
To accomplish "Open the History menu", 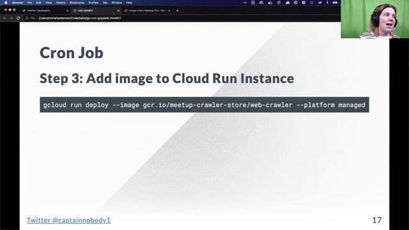I will [61, 3].
